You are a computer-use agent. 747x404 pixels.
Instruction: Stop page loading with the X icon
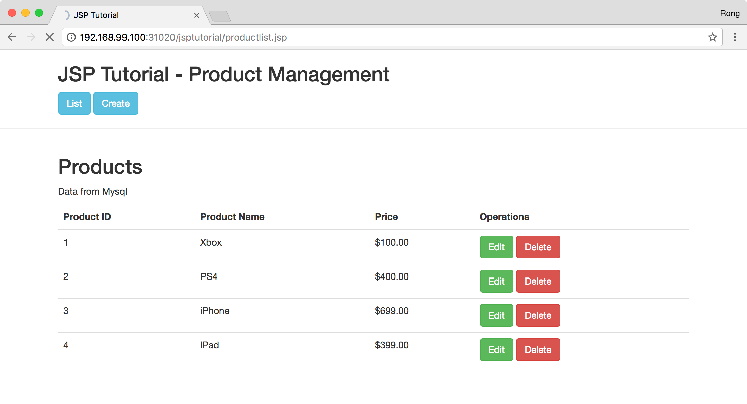[50, 37]
